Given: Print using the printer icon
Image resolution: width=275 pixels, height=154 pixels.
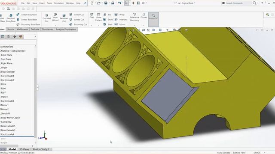Looking at the screenshot, I should click(113, 3).
